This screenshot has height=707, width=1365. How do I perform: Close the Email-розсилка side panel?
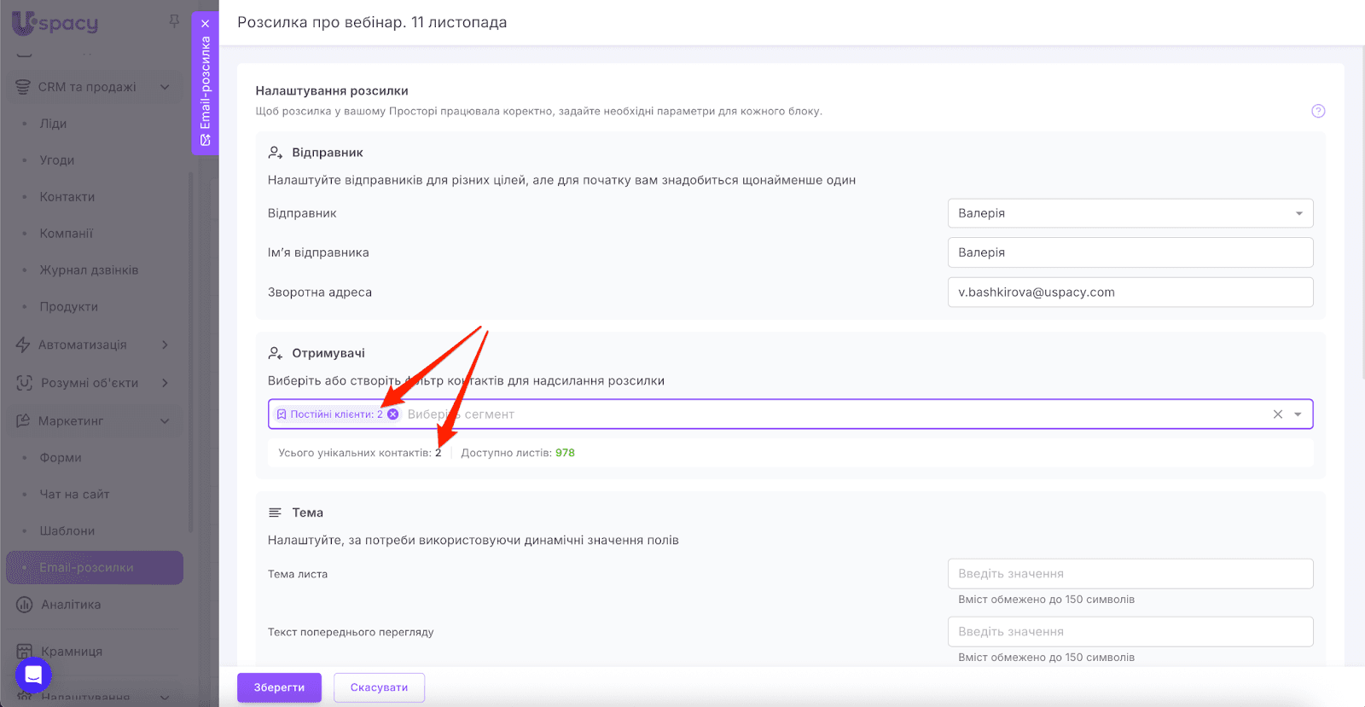click(x=206, y=24)
